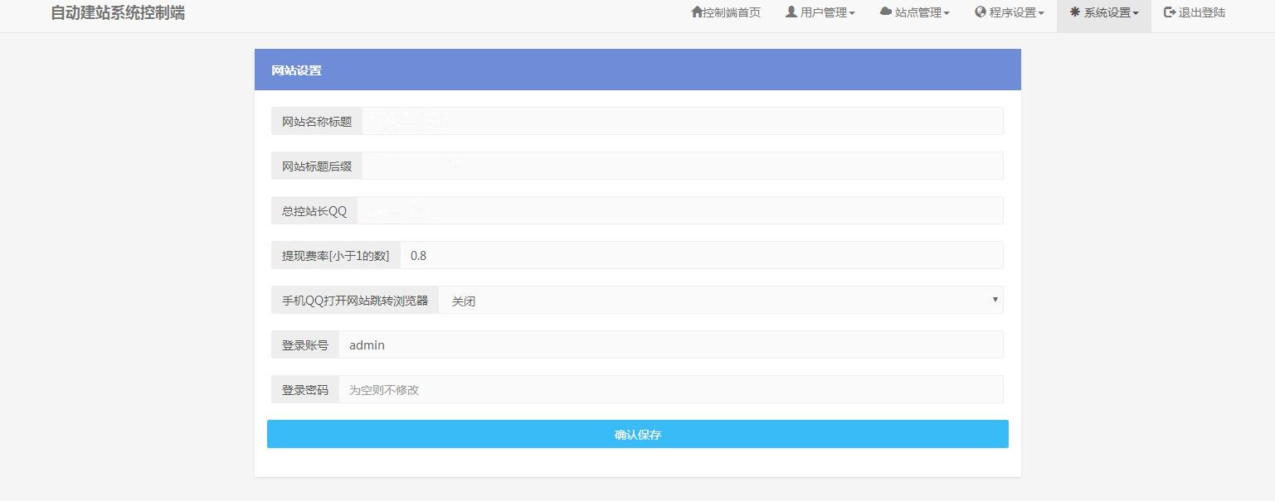Click the 登录账号 field containing admin
Viewport: 1275px width, 501px height.
(x=671, y=344)
